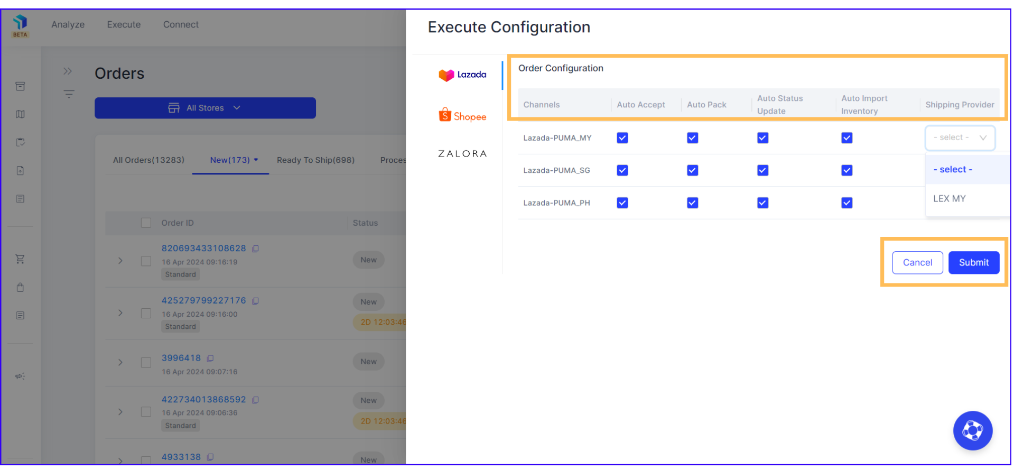Copy order ID 4933138 with copy icon
Viewport: 1014px width, 469px height.
(210, 457)
